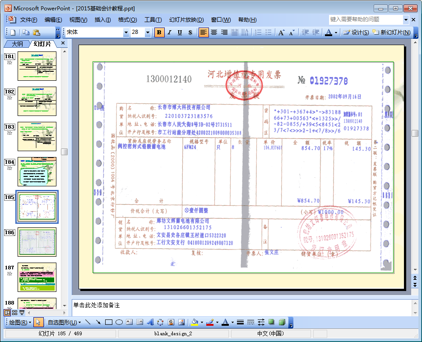Screen dimensions: 422x342
Task: Increase indent level
Action: (315, 32)
